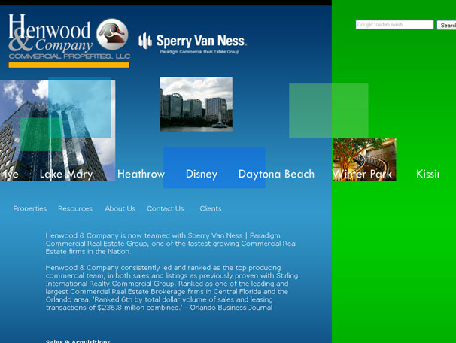Select the Daytona Beach location

pyautogui.click(x=277, y=174)
